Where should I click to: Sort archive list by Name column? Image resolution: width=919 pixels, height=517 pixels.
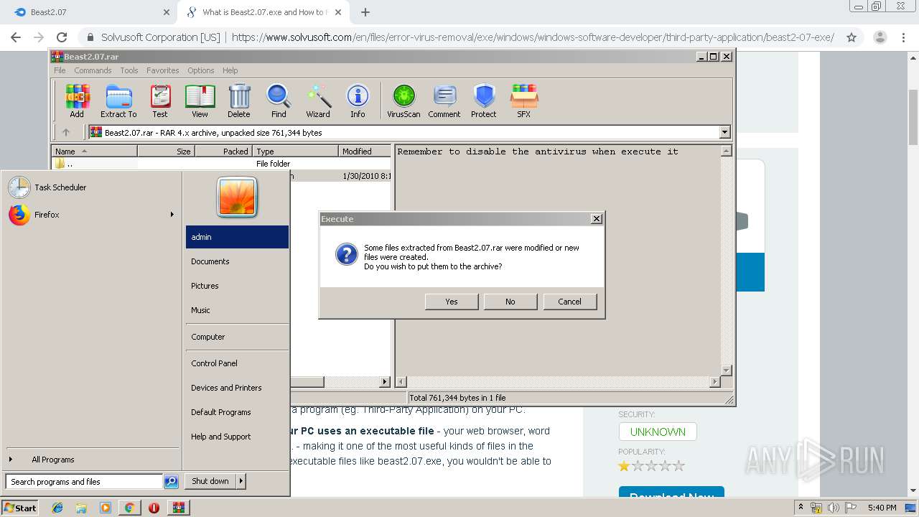[94, 152]
